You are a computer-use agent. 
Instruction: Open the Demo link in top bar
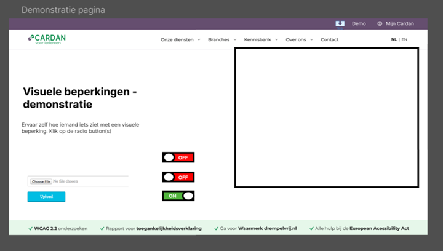point(359,23)
